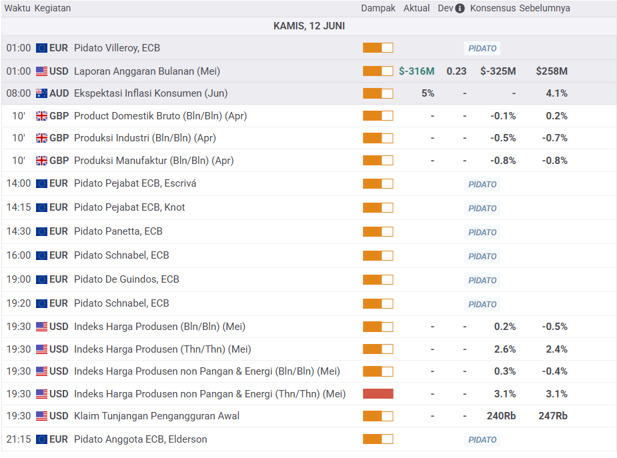
Task: Click the Konsensus column header
Action: 493,9
